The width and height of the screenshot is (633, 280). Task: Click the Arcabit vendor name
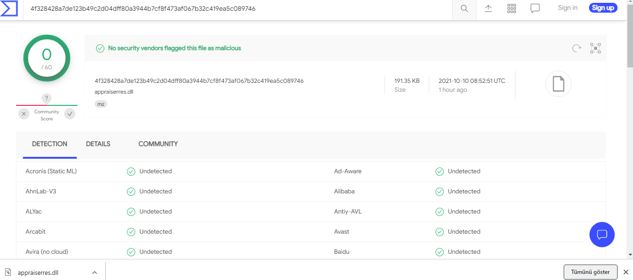click(36, 232)
